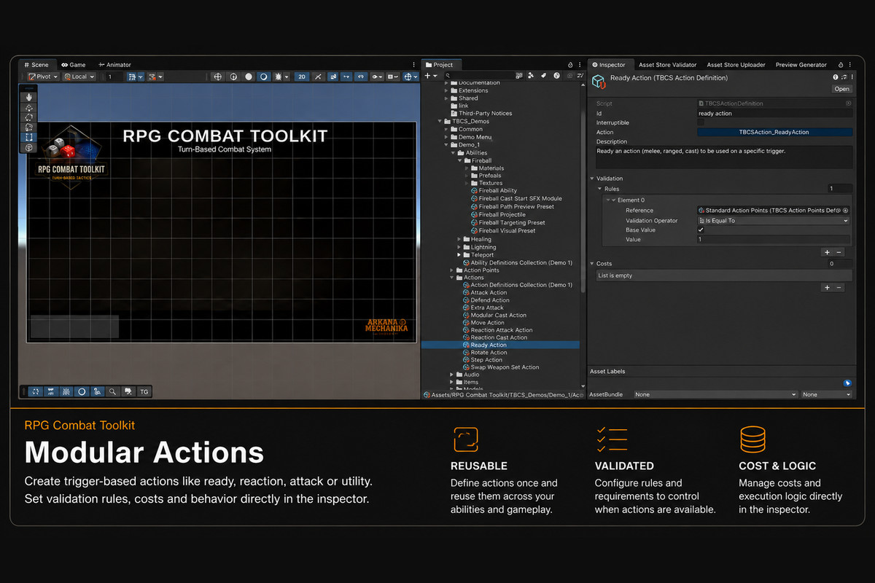The image size is (875, 583).
Task: Open Local handle rotation dropdown
Action: pos(79,77)
